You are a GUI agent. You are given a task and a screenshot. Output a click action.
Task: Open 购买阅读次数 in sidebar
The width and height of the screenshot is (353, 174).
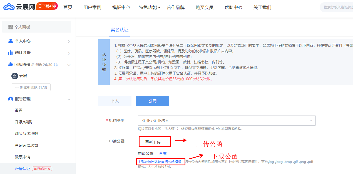pos(26,134)
